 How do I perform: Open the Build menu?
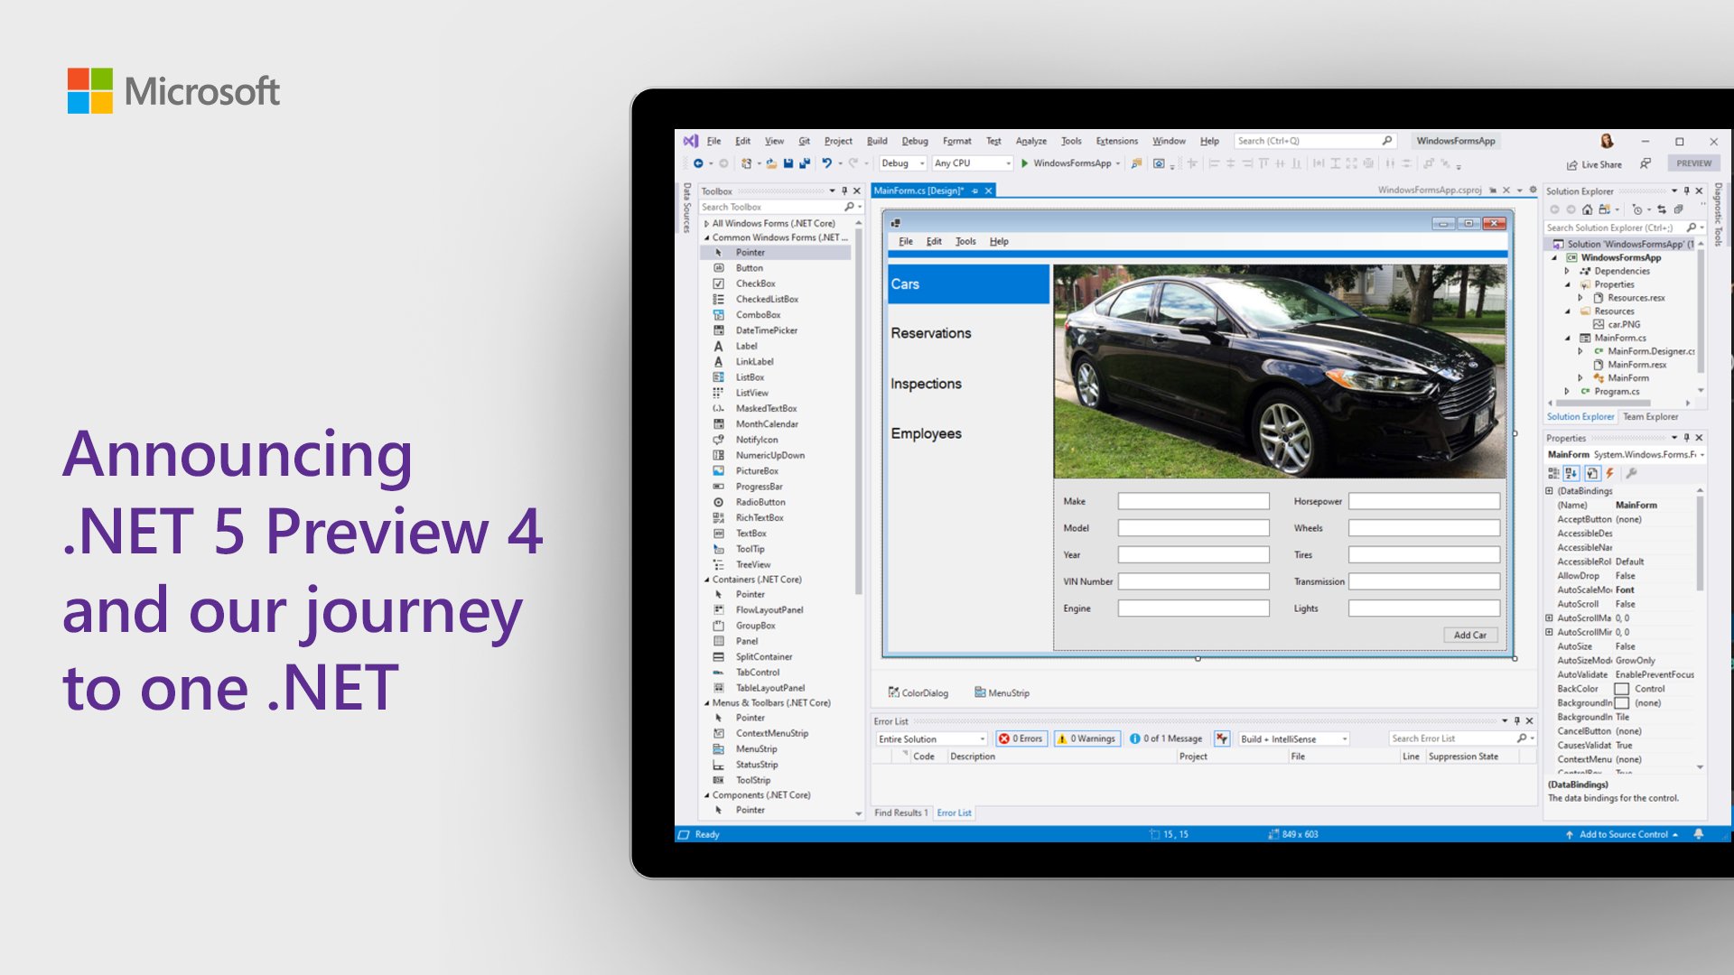[876, 141]
